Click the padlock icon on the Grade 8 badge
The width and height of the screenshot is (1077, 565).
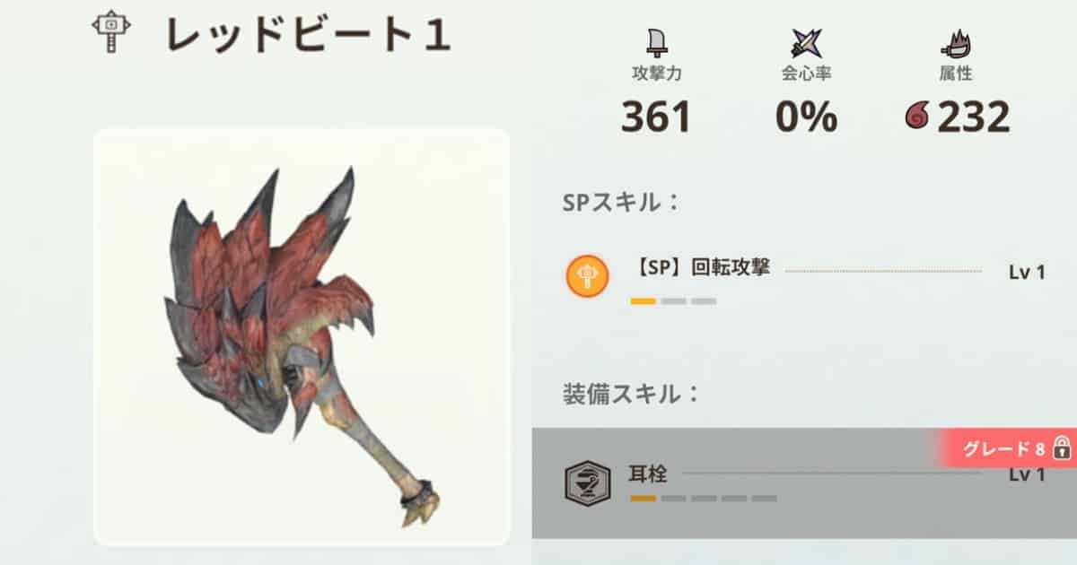pos(1062,448)
